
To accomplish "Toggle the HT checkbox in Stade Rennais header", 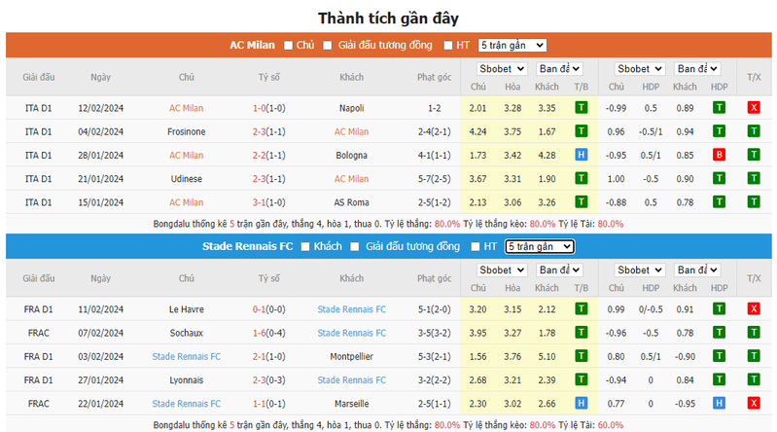I will [476, 246].
